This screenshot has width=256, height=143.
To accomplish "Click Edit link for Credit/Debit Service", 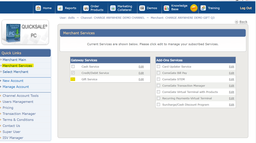I will click(141, 73).
